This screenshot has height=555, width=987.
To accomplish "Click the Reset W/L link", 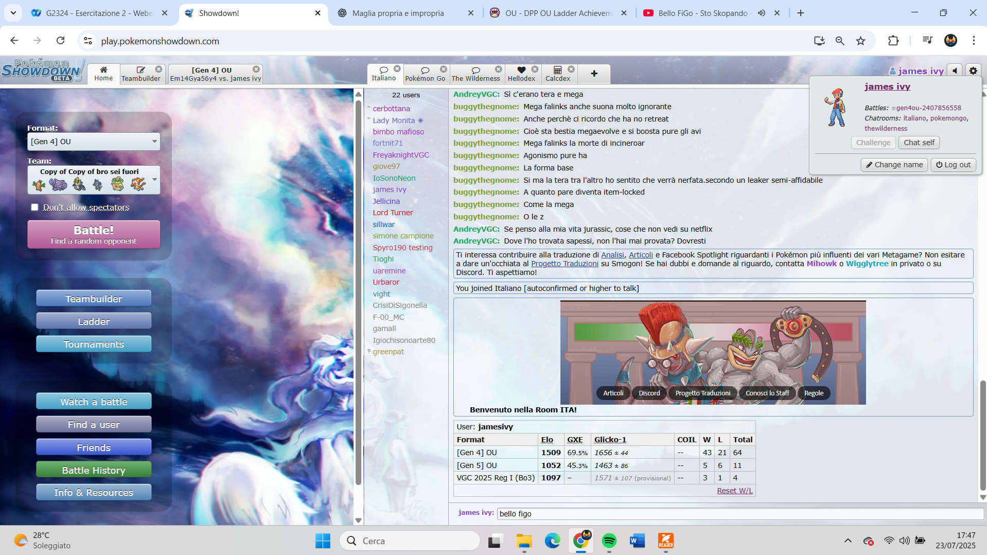I will pos(734,491).
